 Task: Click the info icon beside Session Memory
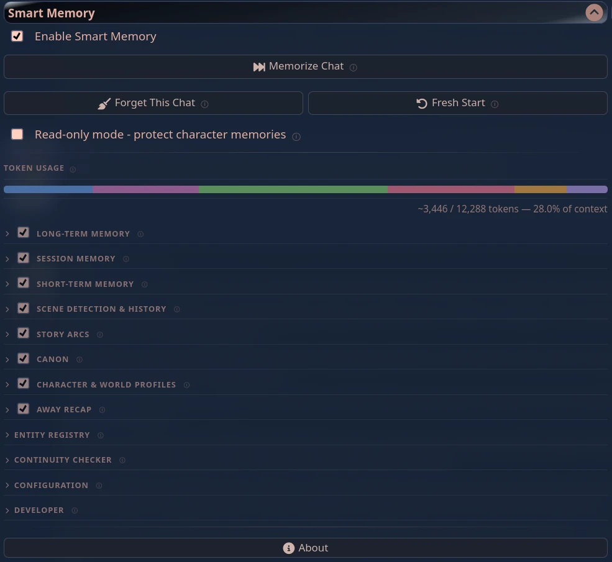click(126, 259)
